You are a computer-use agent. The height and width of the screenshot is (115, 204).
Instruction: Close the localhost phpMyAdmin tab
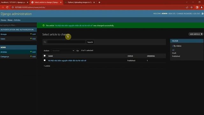pyautogui.click(x=27, y=2)
